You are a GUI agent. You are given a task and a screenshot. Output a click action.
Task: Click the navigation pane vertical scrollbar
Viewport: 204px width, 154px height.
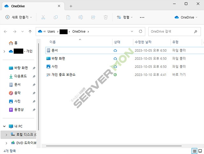pyautogui.click(x=39, y=87)
